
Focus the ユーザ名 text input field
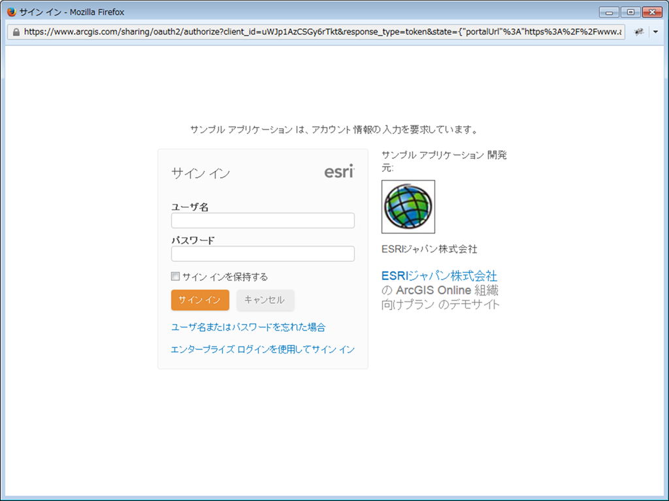[x=263, y=220]
